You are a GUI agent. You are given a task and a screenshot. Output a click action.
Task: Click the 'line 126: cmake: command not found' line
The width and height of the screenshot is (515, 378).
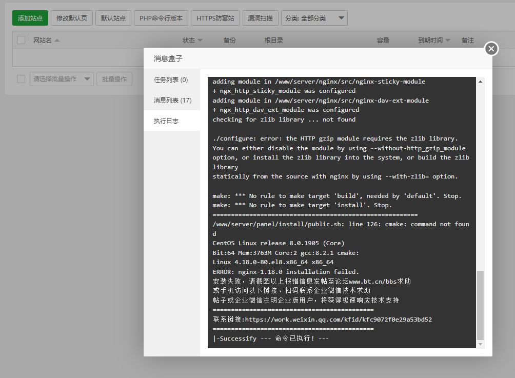point(341,229)
